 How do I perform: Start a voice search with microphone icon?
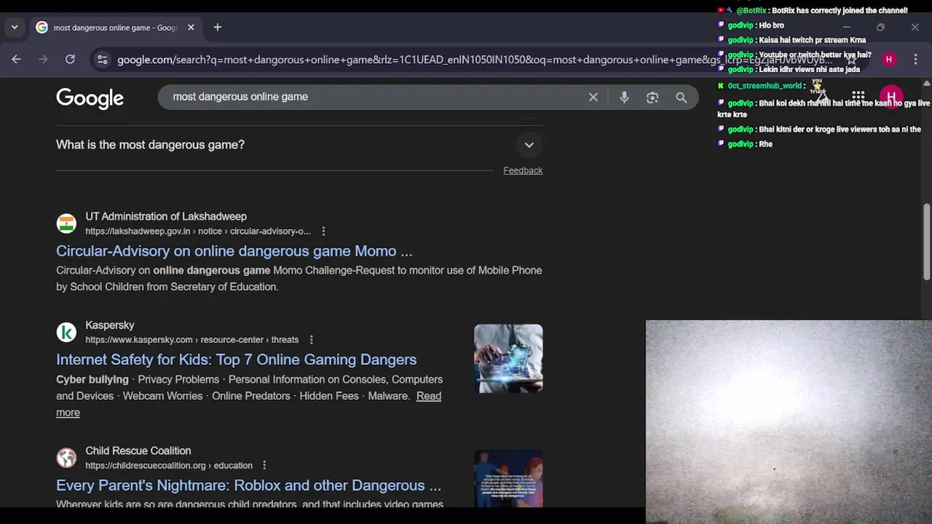coord(624,97)
